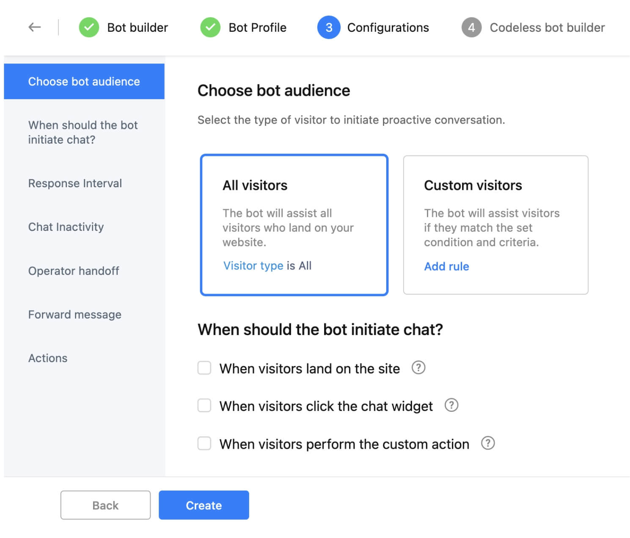This screenshot has height=538, width=630.
Task: Check When visitors click the chat widget
Action: pyautogui.click(x=204, y=405)
